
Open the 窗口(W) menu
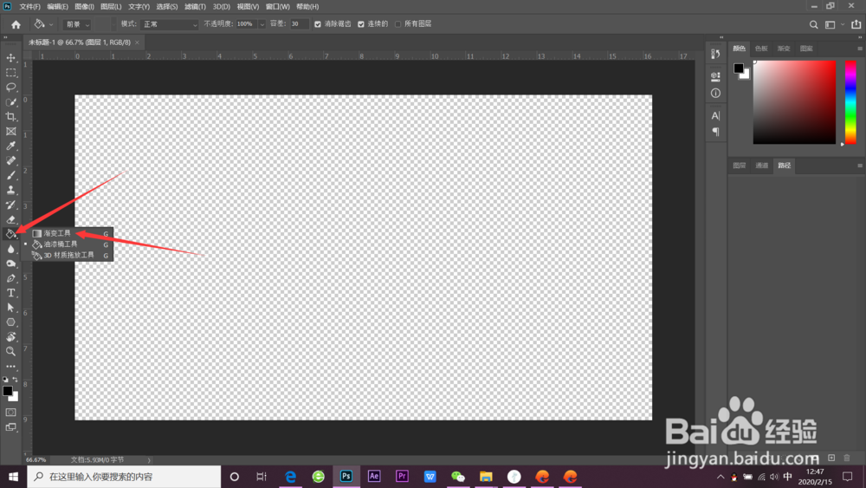pos(277,7)
